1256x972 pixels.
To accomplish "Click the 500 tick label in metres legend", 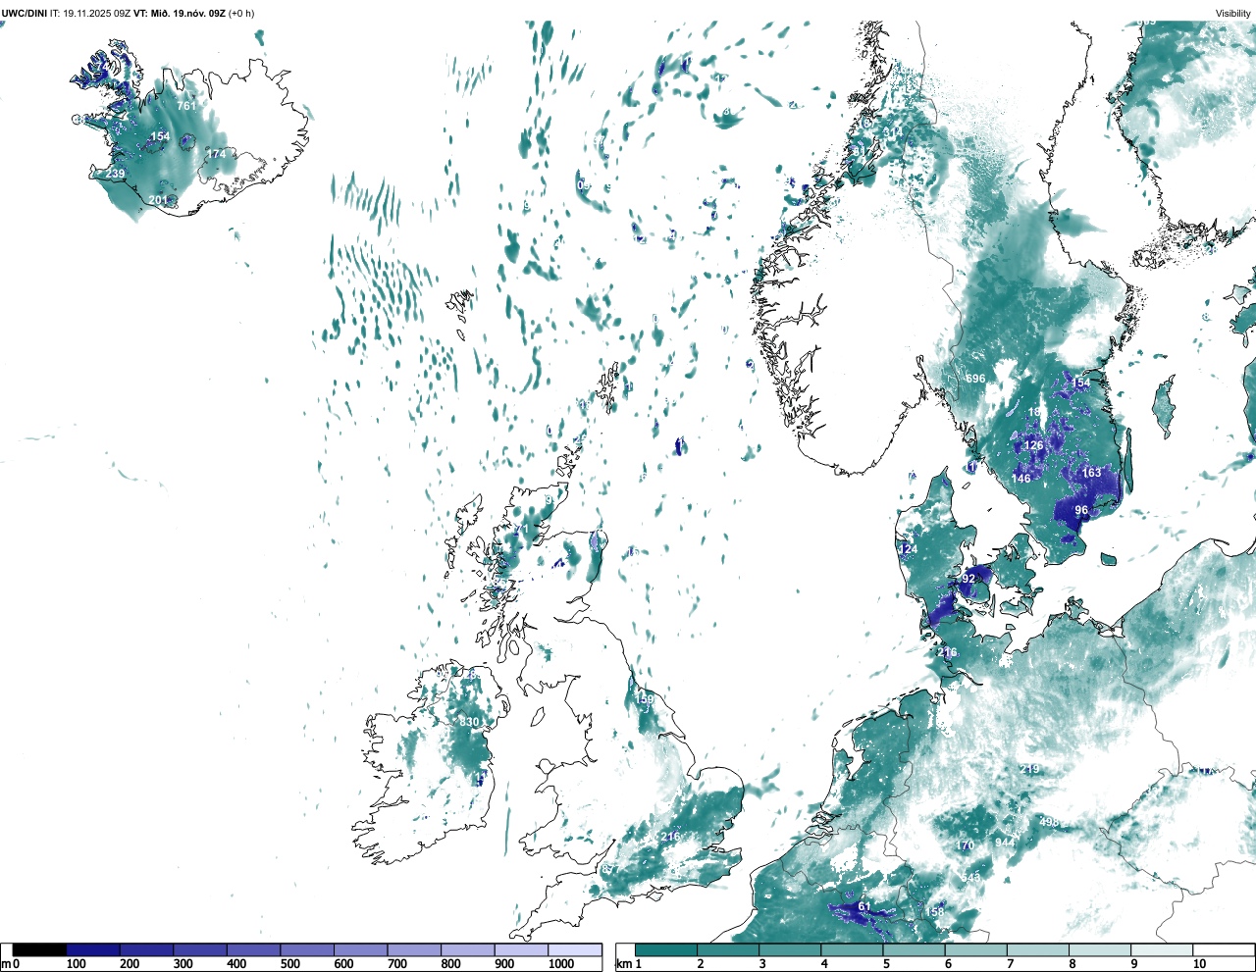I will pos(290,964).
